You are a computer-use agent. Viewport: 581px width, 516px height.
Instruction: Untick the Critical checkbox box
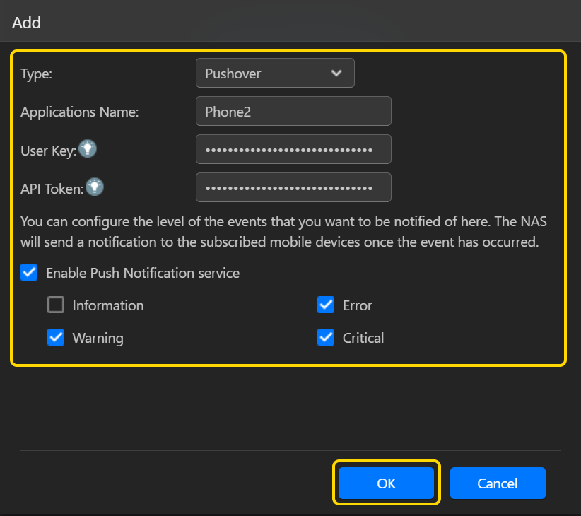(326, 337)
